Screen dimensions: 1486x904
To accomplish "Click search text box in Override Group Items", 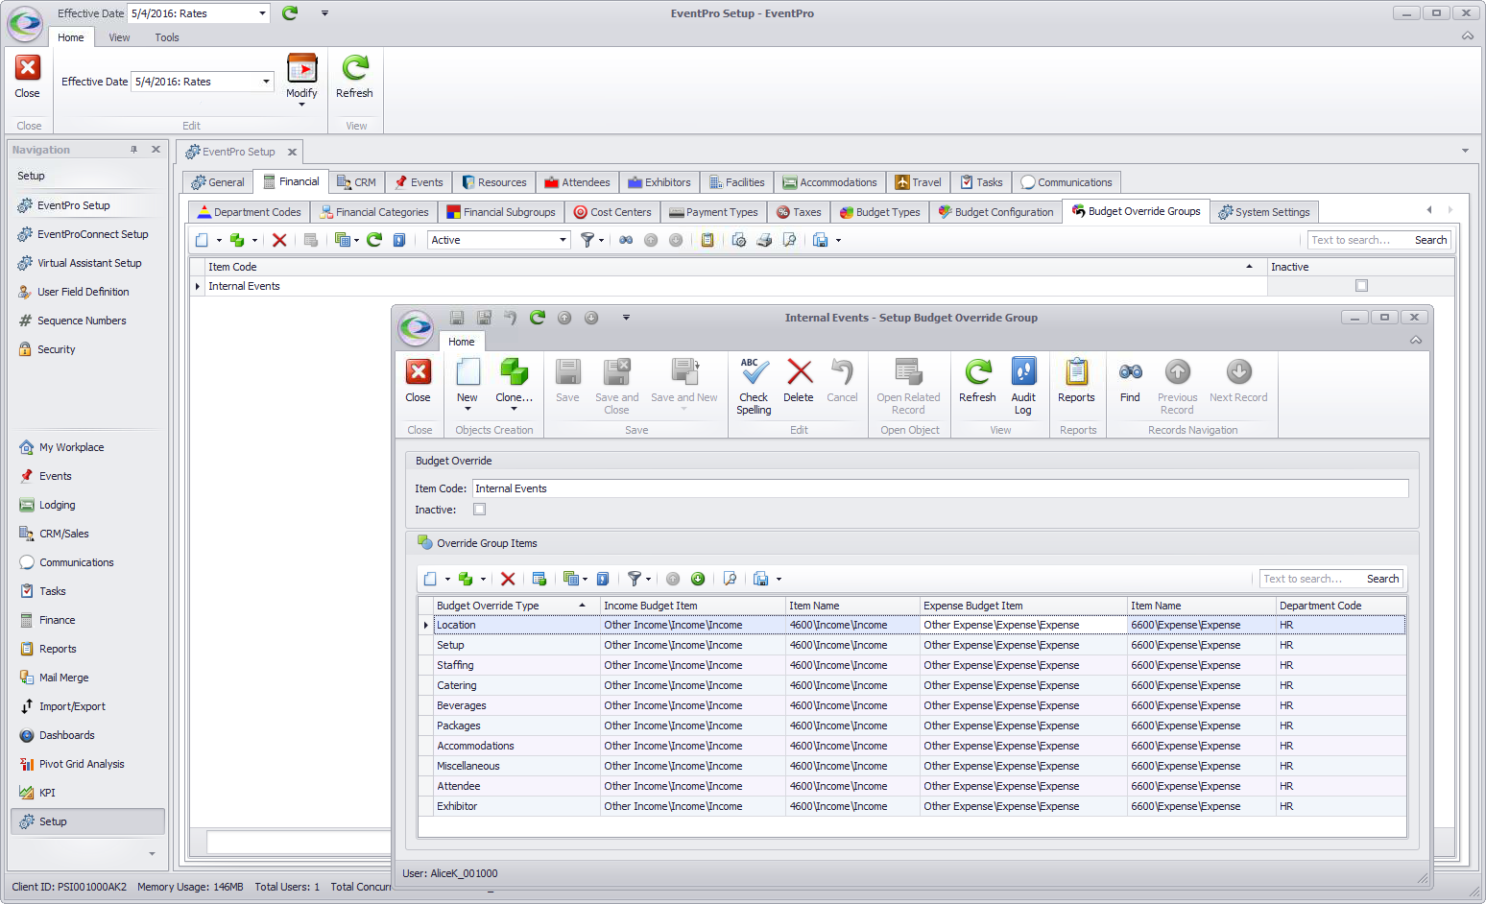I will coord(1309,579).
